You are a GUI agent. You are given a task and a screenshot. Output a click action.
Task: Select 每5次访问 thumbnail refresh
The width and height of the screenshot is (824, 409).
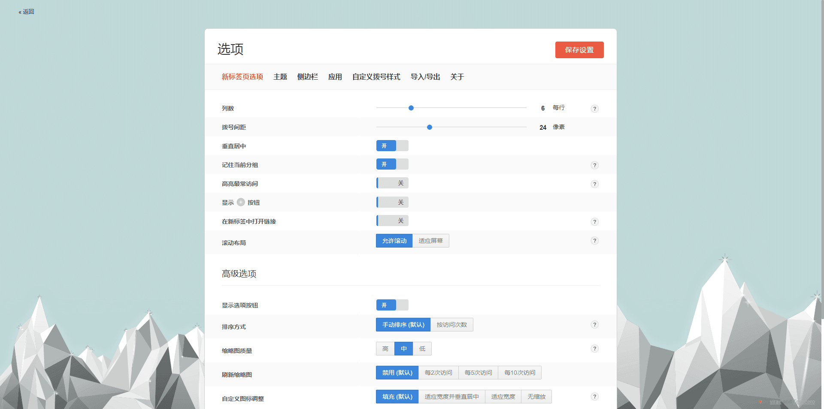479,373
